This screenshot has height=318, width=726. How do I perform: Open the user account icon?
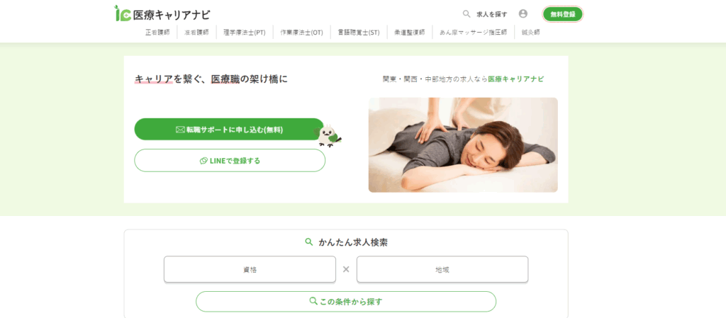click(523, 14)
